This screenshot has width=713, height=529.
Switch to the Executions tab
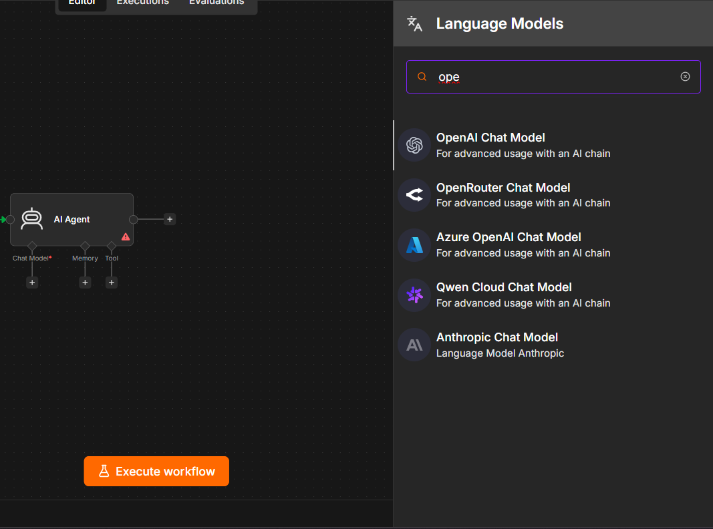[143, 3]
